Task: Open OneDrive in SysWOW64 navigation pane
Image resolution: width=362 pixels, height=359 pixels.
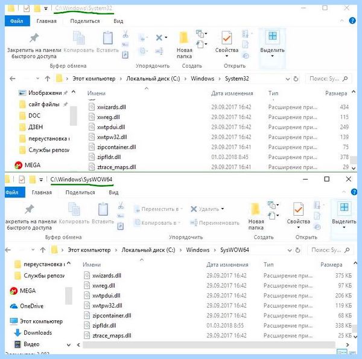Action: (x=27, y=306)
